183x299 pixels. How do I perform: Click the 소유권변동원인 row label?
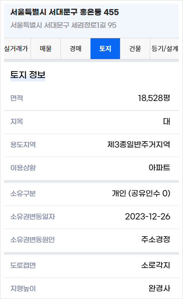pyautogui.click(x=32, y=240)
